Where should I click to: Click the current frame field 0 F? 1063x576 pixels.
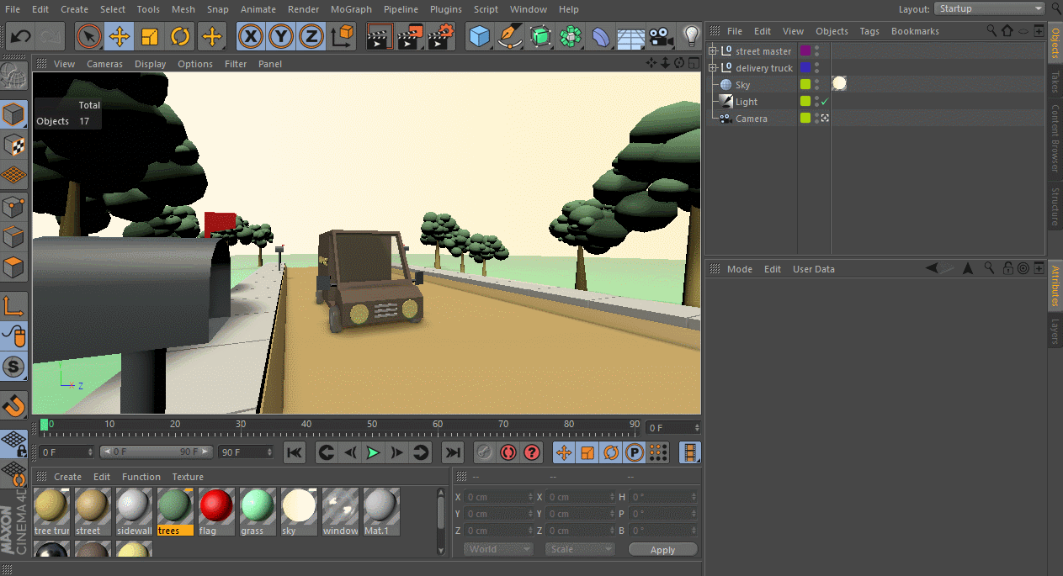672,428
